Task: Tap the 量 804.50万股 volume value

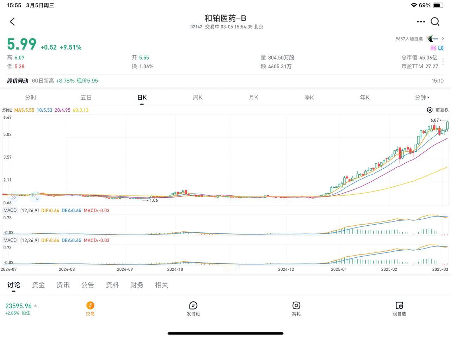Action: [x=278, y=57]
